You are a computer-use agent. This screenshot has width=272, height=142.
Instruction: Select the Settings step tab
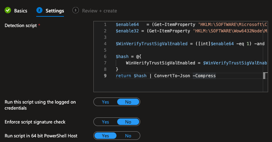50,11
